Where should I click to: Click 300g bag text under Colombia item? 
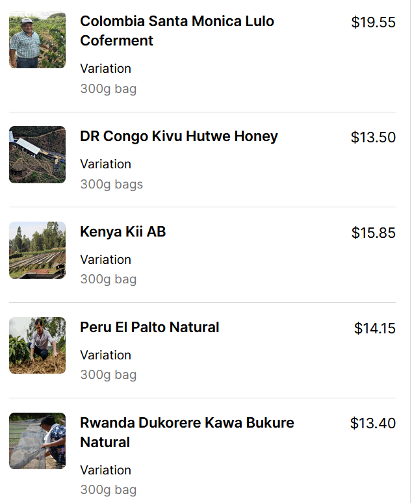pos(108,88)
